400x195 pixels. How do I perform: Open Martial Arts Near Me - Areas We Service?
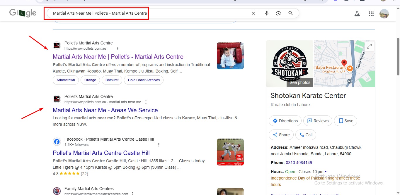pos(105,110)
